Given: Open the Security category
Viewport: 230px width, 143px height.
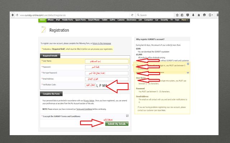Looking at the screenshot, I should pyautogui.click(x=164, y=20).
